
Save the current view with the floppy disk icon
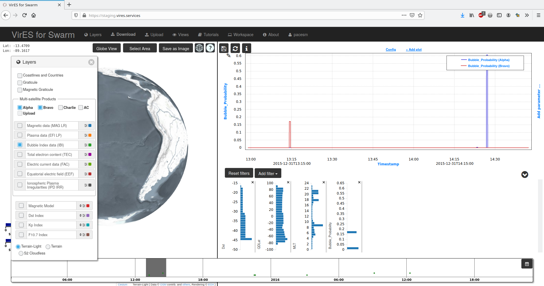pos(224,48)
